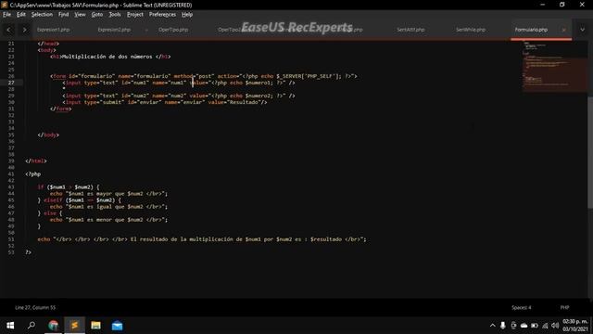Image resolution: width=593 pixels, height=334 pixels.
Task: Select the Formulario.php tab
Action: point(531,30)
